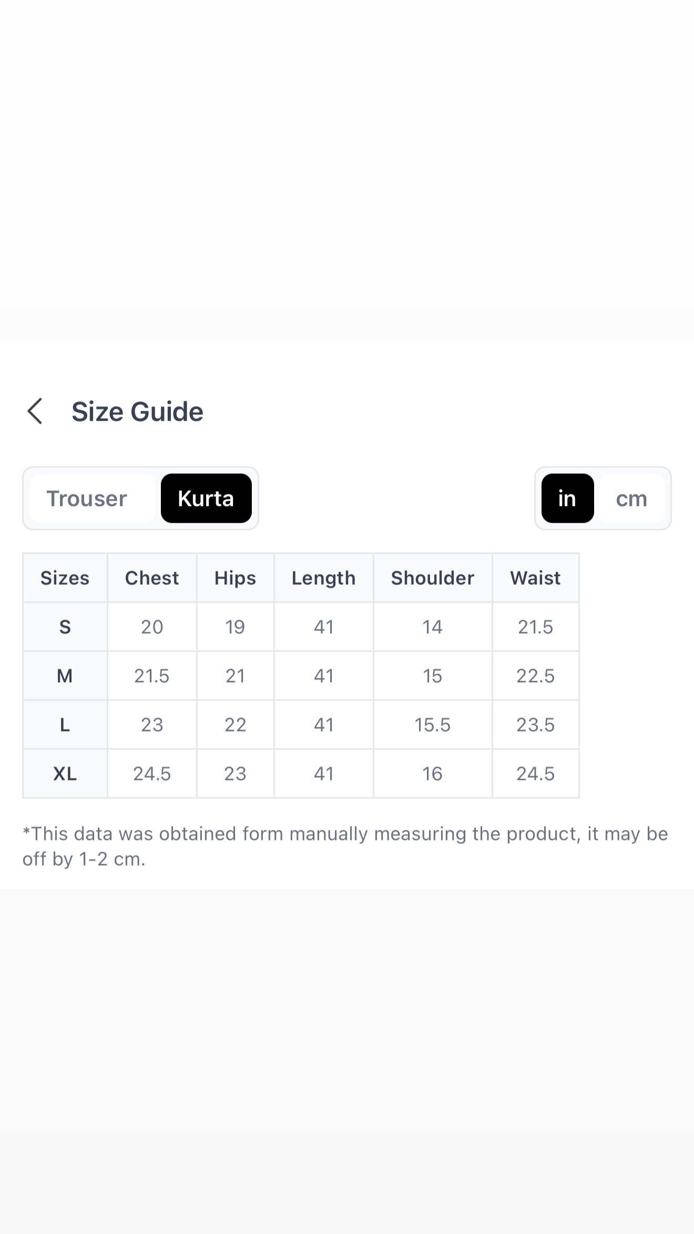The image size is (694, 1234).
Task: Choose the L size row label
Action: click(x=65, y=724)
